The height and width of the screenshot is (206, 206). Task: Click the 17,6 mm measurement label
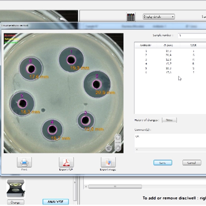pyautogui.click(x=39, y=77)
